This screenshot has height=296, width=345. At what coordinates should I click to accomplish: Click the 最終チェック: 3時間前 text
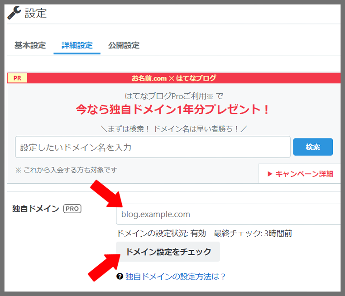coord(253,234)
